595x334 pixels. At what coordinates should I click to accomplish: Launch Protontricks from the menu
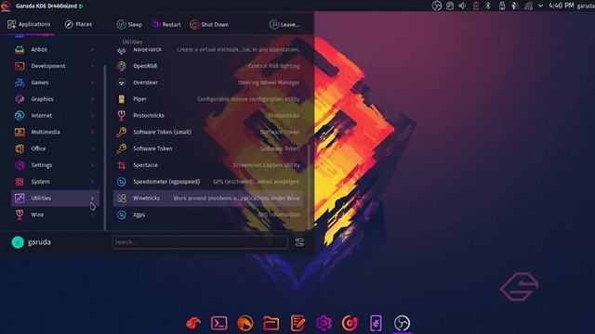208,115
